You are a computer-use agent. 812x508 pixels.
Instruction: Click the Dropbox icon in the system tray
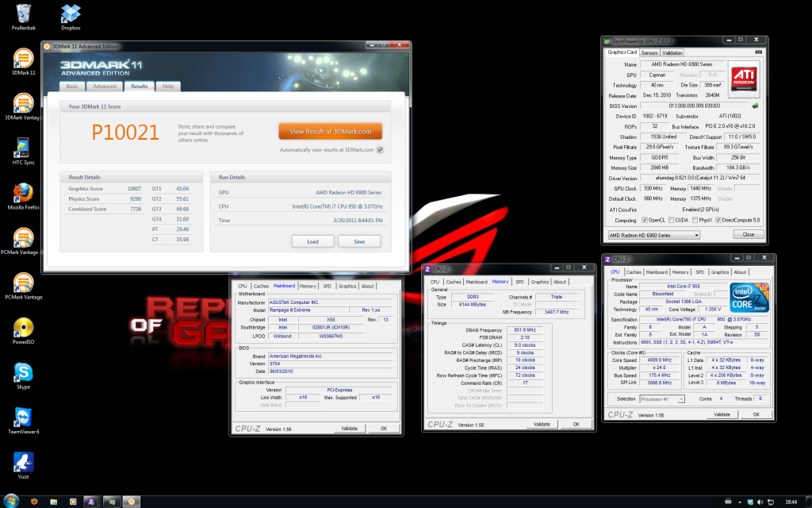click(750, 502)
